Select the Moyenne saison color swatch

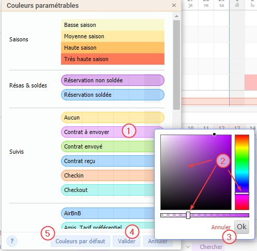click(113, 36)
